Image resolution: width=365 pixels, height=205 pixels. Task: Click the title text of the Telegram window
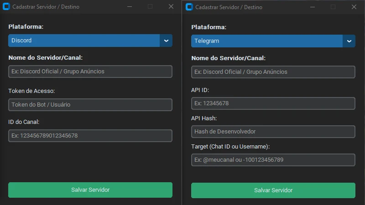point(229,7)
